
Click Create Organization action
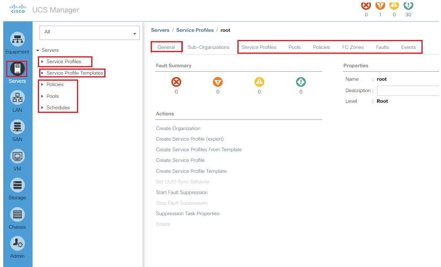[x=178, y=128]
